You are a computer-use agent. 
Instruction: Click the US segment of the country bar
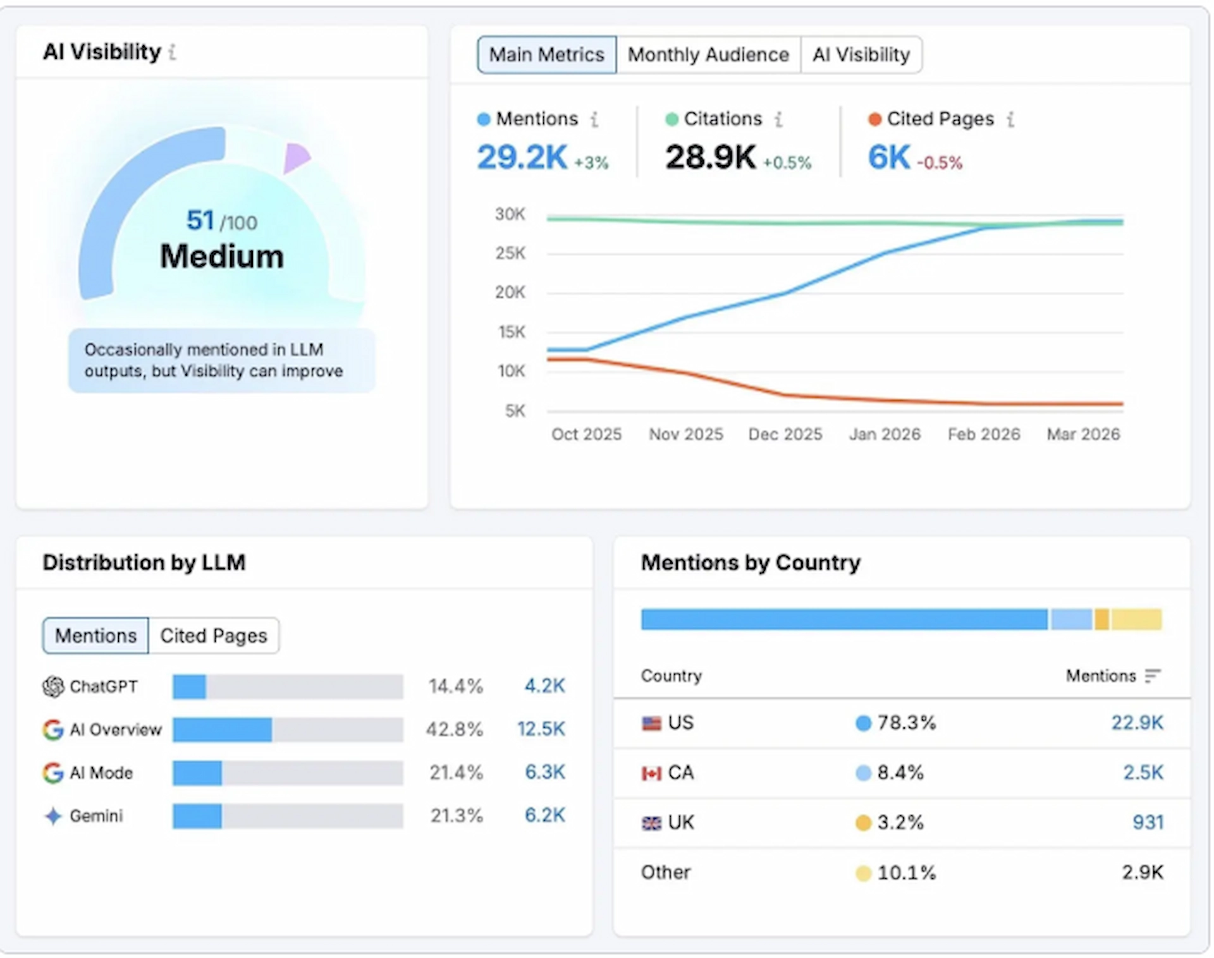click(x=844, y=619)
